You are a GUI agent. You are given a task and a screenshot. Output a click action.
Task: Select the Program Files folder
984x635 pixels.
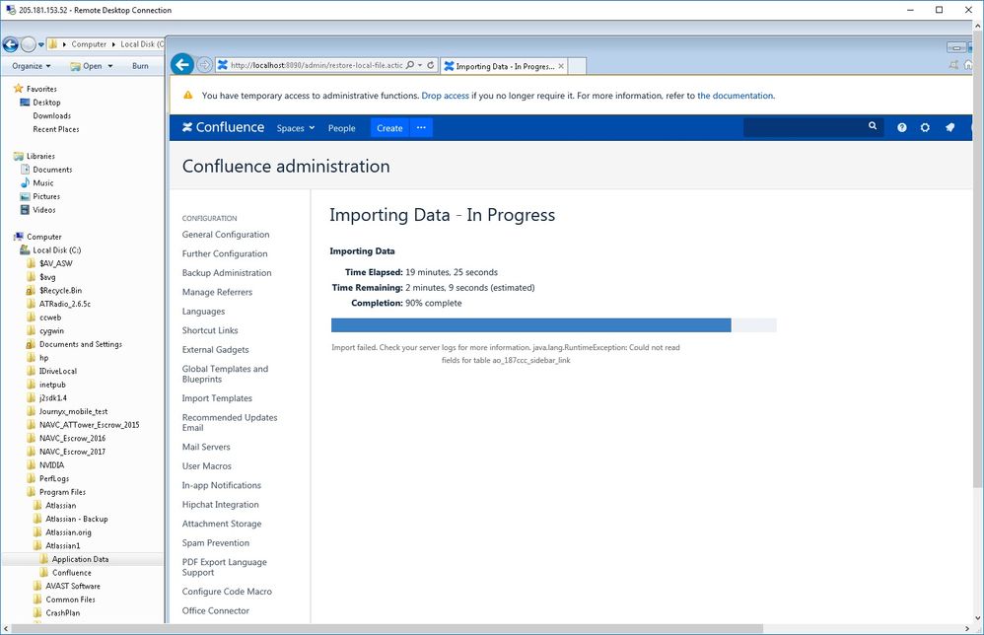click(x=62, y=492)
